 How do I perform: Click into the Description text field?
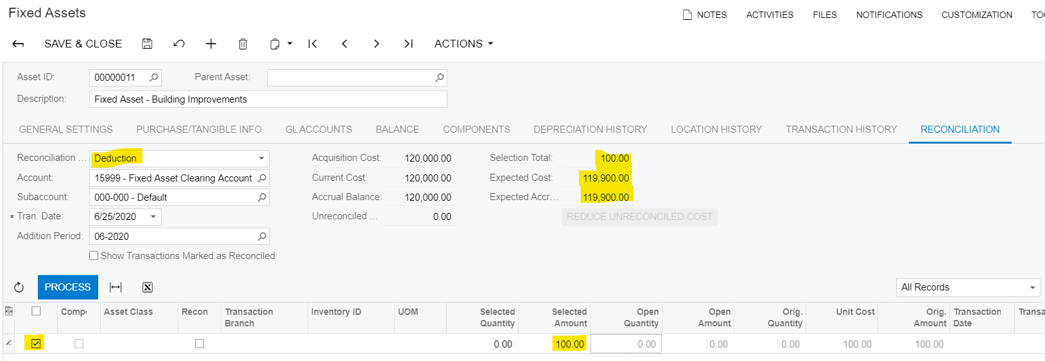268,99
